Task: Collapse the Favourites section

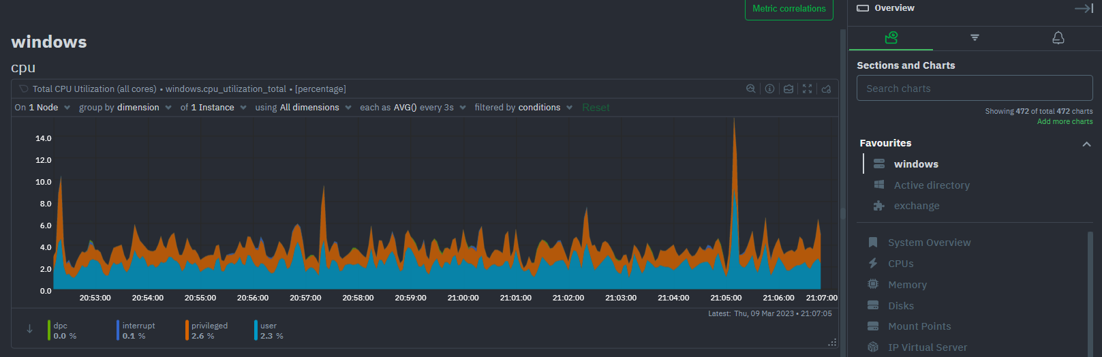Action: (x=1086, y=144)
